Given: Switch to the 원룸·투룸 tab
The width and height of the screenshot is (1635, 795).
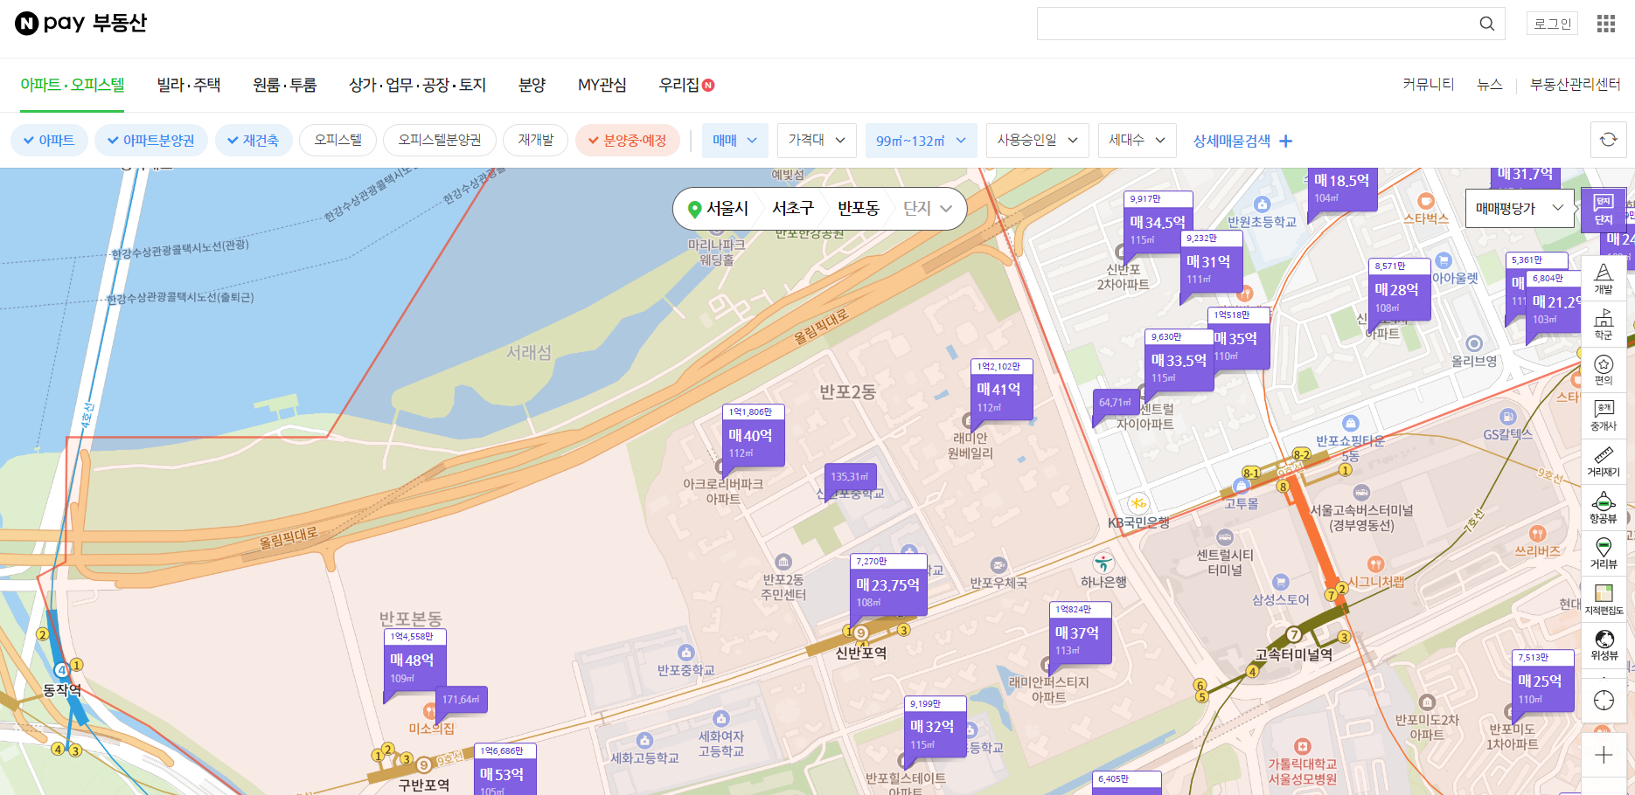Looking at the screenshot, I should click(284, 85).
